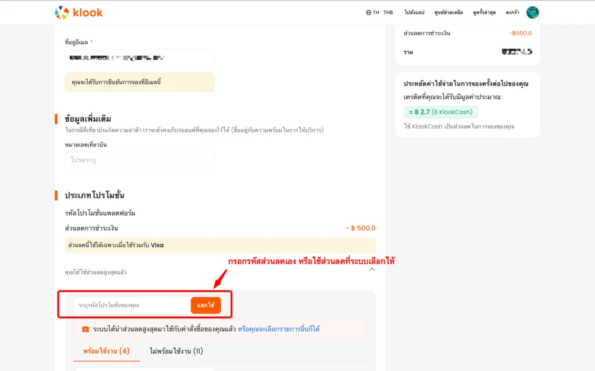
Task: Focus the promo code input field
Action: (132, 305)
